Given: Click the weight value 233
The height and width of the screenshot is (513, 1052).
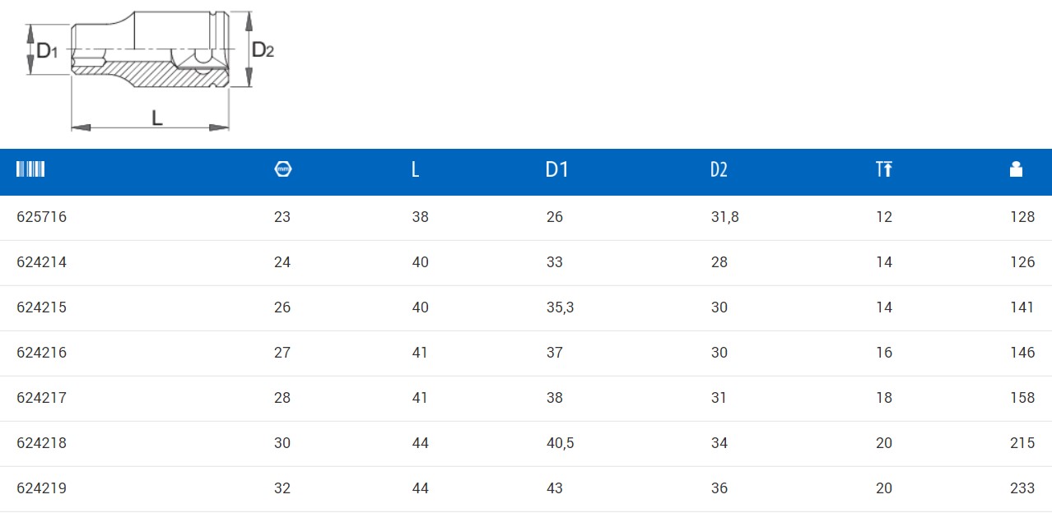Looking at the screenshot, I should point(1022,488).
